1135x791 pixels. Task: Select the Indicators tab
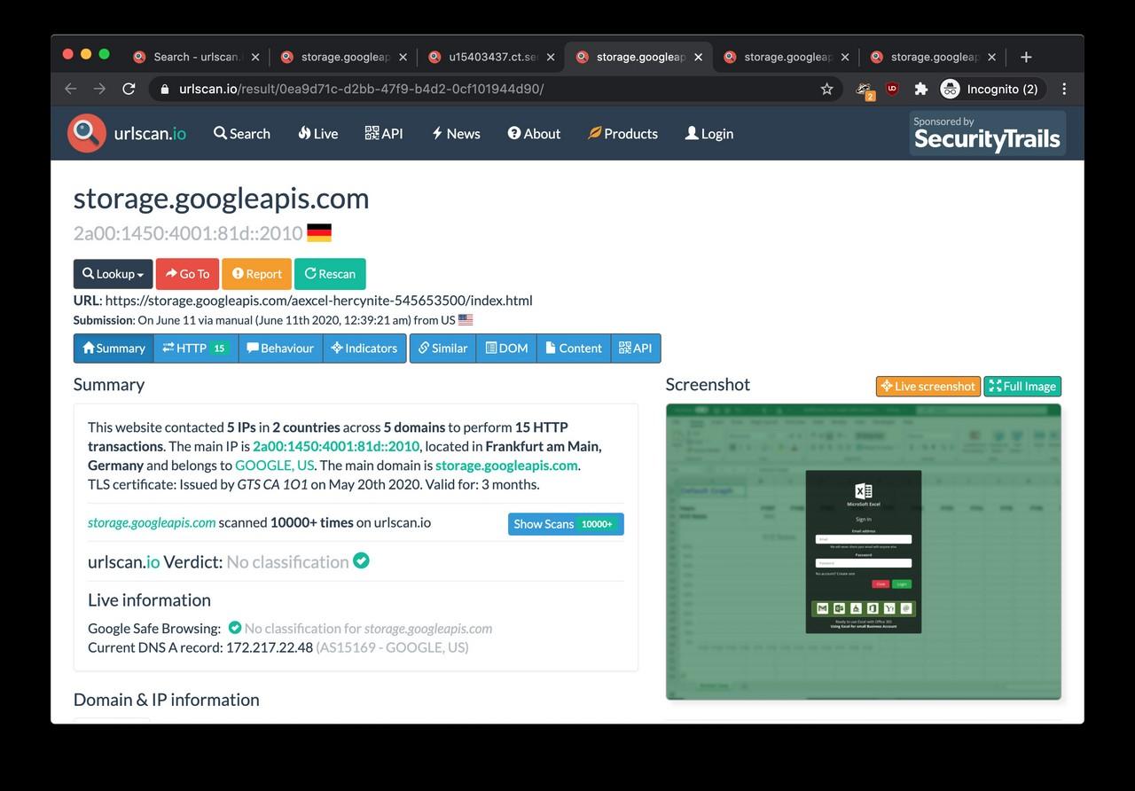(364, 348)
